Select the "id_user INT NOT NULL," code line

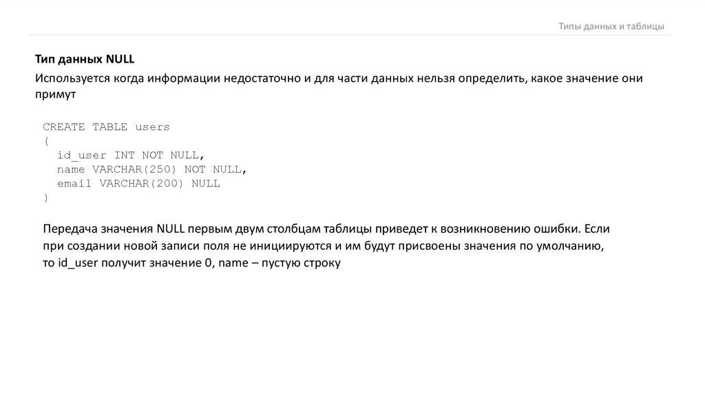131,155
